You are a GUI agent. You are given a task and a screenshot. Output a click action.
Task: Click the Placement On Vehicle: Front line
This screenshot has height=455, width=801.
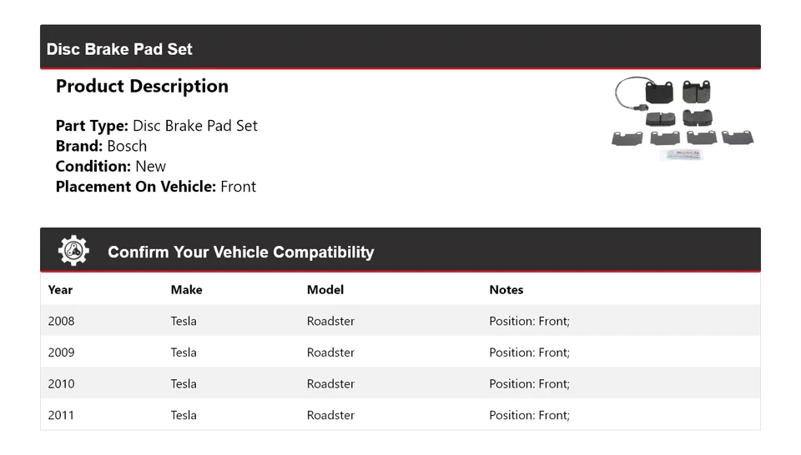point(155,187)
